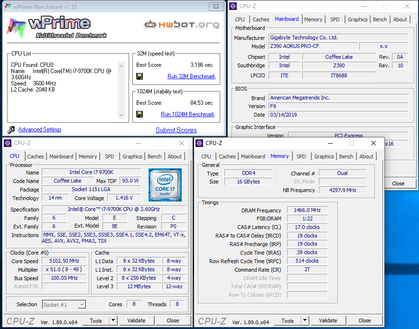Click CPU-Z app icon in Memory window title

pos(199,143)
